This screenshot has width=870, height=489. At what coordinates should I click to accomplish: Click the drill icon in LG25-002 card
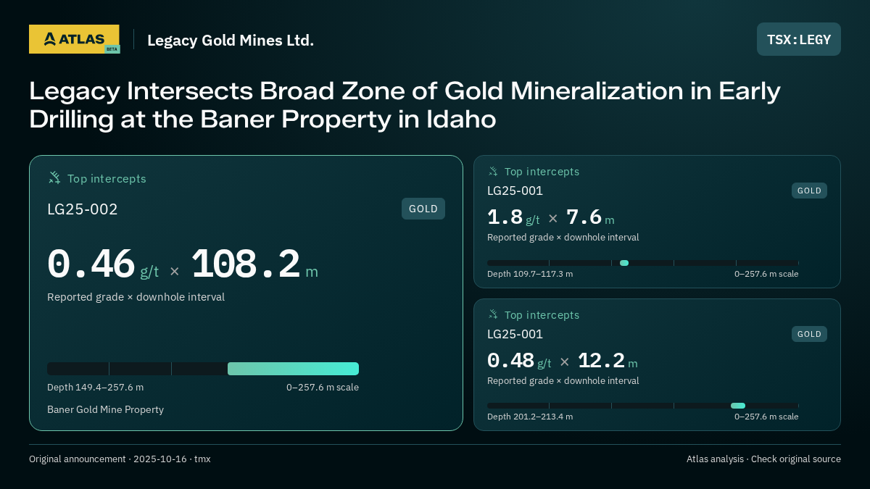point(54,178)
